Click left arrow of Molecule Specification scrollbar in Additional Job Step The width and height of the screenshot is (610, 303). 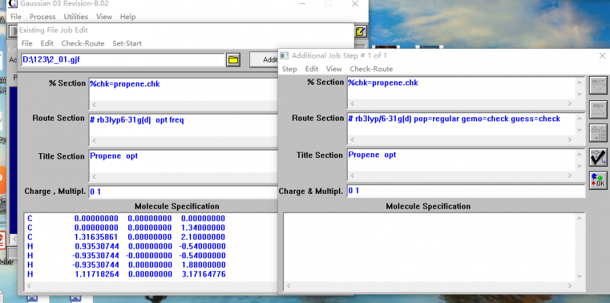[288, 286]
